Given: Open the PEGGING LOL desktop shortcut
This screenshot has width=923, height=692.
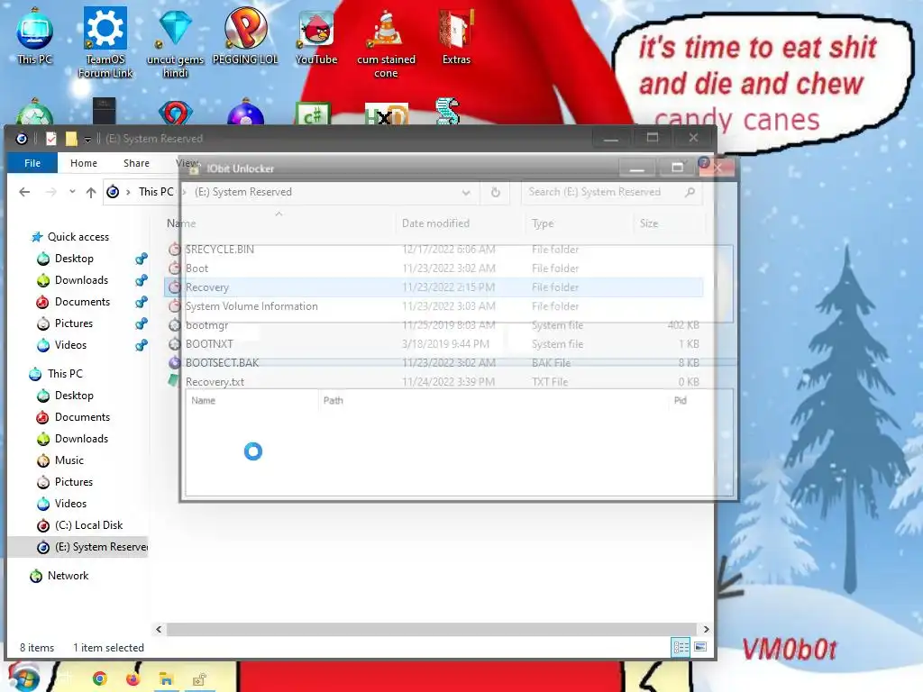Looking at the screenshot, I should 245,35.
